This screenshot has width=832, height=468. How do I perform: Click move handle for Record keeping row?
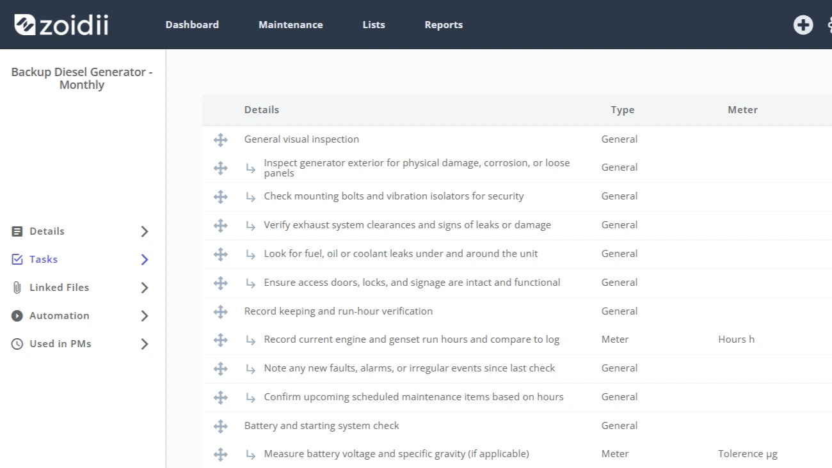tap(221, 311)
